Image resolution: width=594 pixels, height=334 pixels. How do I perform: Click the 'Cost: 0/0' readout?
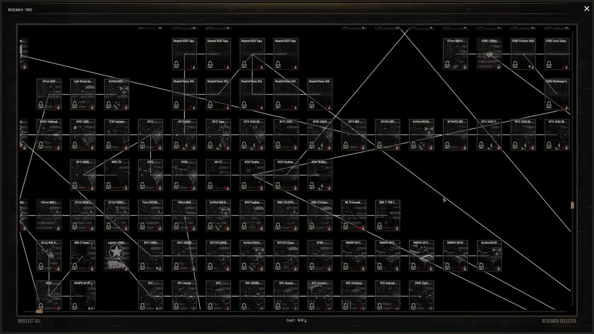click(x=297, y=321)
